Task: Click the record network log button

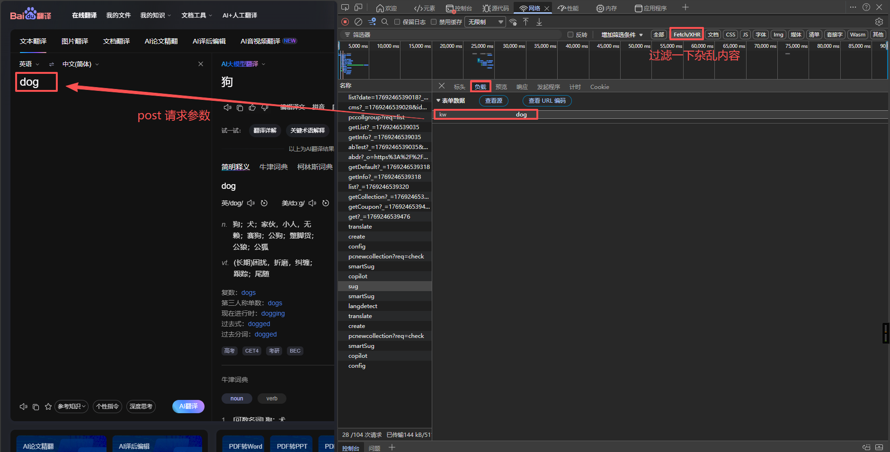Action: point(345,22)
